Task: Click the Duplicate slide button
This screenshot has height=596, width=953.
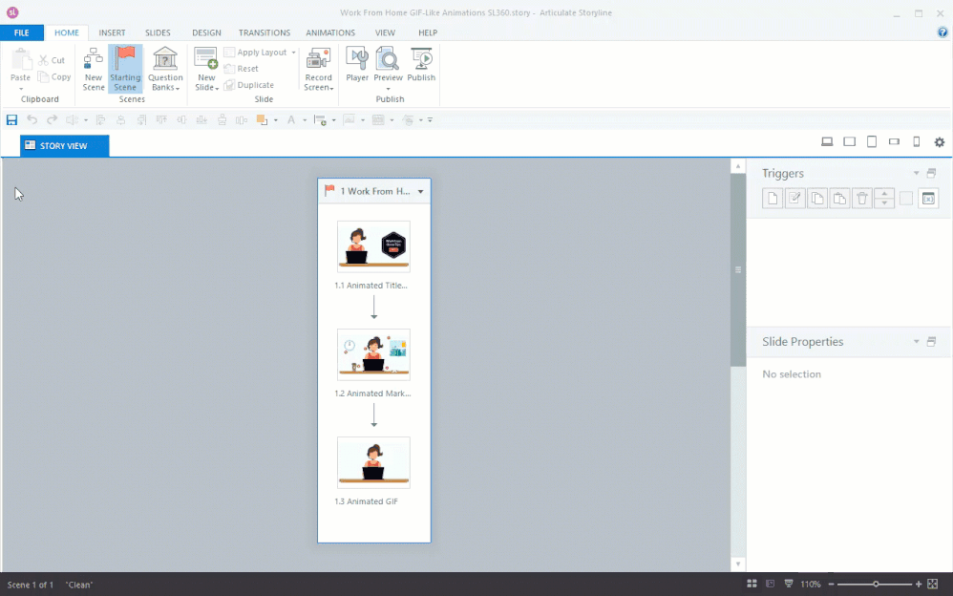Action: 248,85
